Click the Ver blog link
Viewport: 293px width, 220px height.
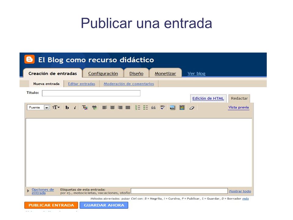tap(196, 74)
